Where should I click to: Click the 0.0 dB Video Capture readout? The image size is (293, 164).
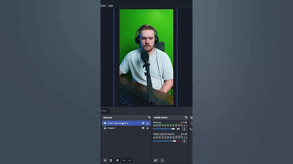point(184,134)
